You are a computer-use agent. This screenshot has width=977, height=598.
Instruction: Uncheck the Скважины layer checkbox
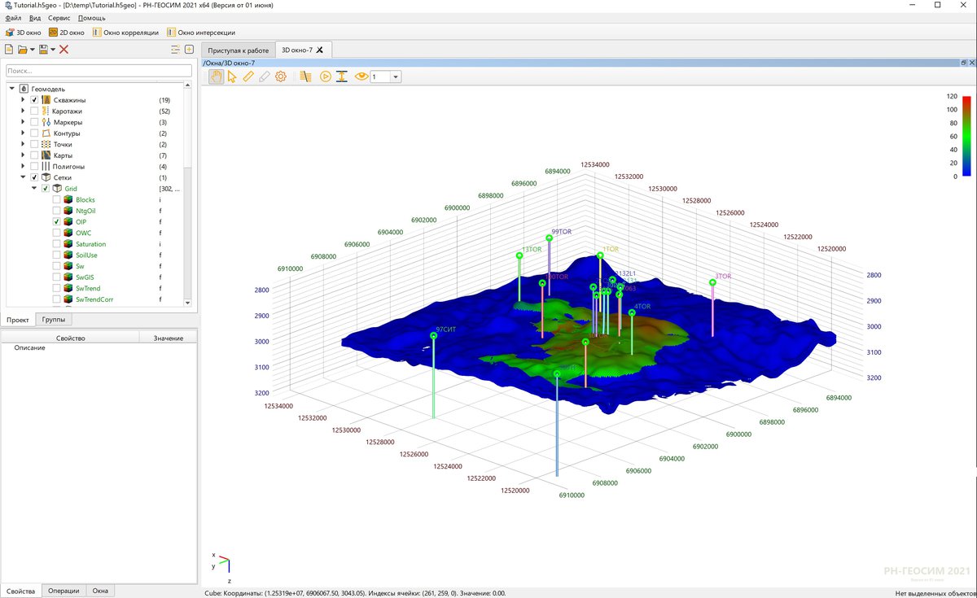click(33, 99)
